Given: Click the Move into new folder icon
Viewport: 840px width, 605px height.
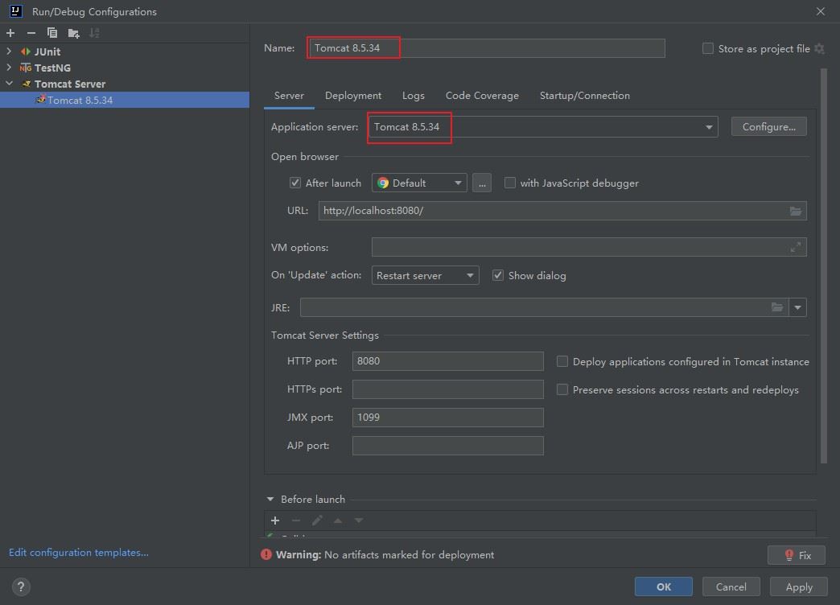Looking at the screenshot, I should tap(74, 33).
